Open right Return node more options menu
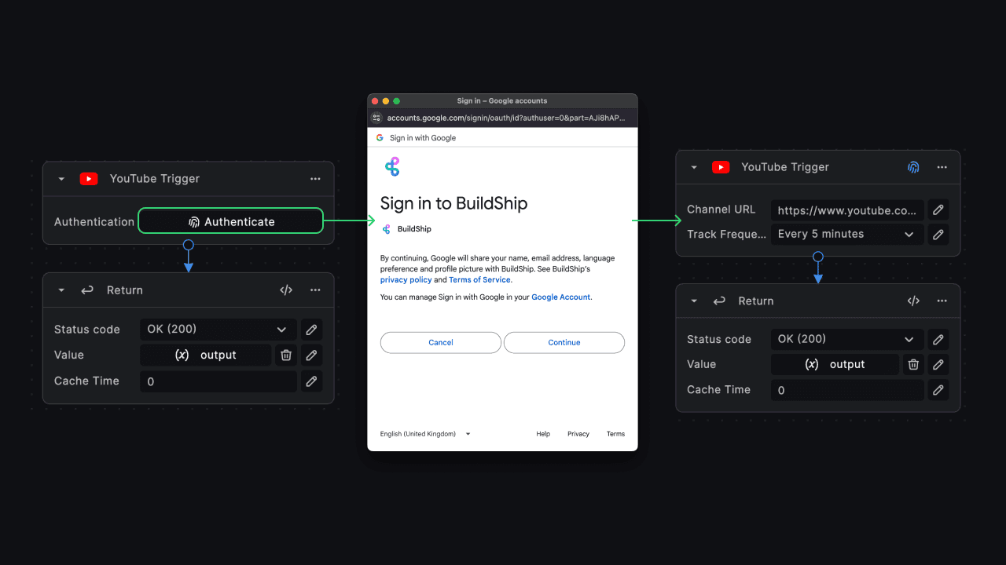 942,301
